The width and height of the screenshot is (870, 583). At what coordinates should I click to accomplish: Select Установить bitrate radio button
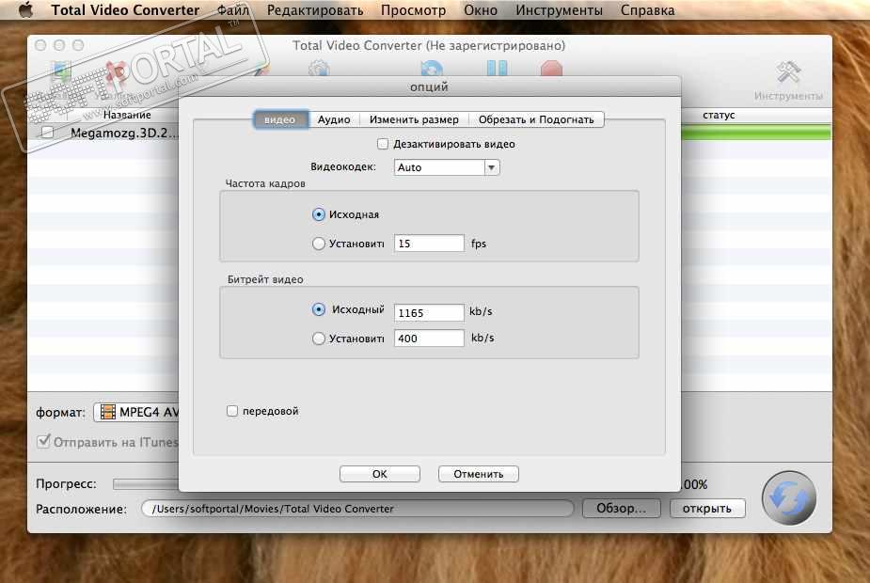(x=319, y=339)
